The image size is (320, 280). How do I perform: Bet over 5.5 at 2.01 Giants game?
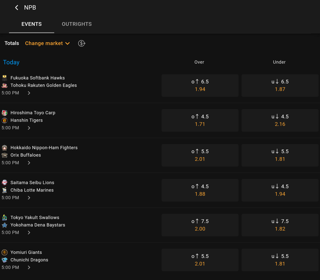(x=200, y=260)
